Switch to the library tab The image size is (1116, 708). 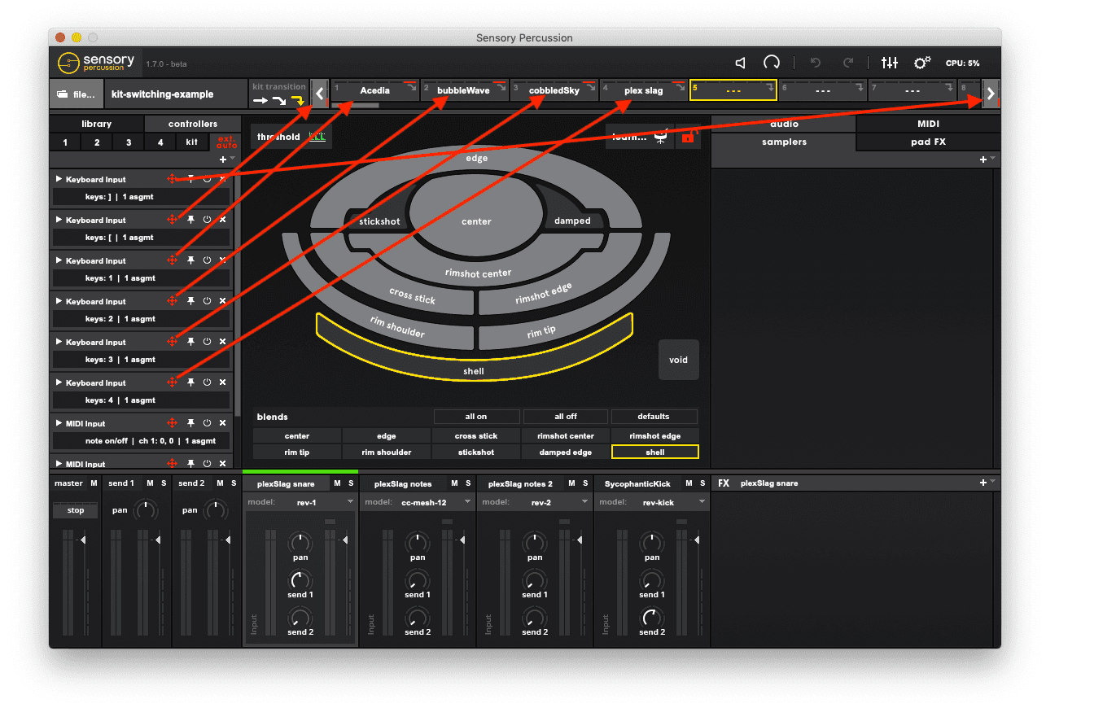pos(97,123)
